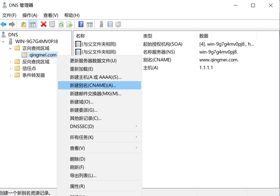The width and height of the screenshot is (280, 196).
Task: Open the 文件(F) menu
Action: click(9, 15)
